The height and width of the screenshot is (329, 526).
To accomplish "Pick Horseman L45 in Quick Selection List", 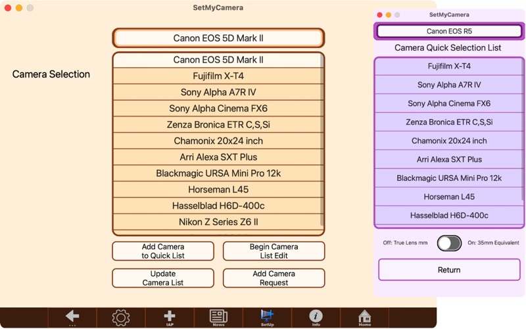I will click(x=448, y=197).
